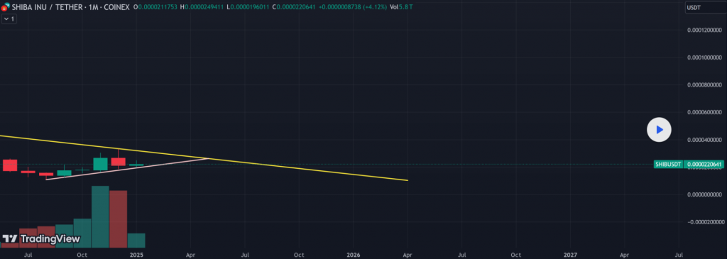Click the SHIBUSDT symbol label on price axis

coord(667,165)
